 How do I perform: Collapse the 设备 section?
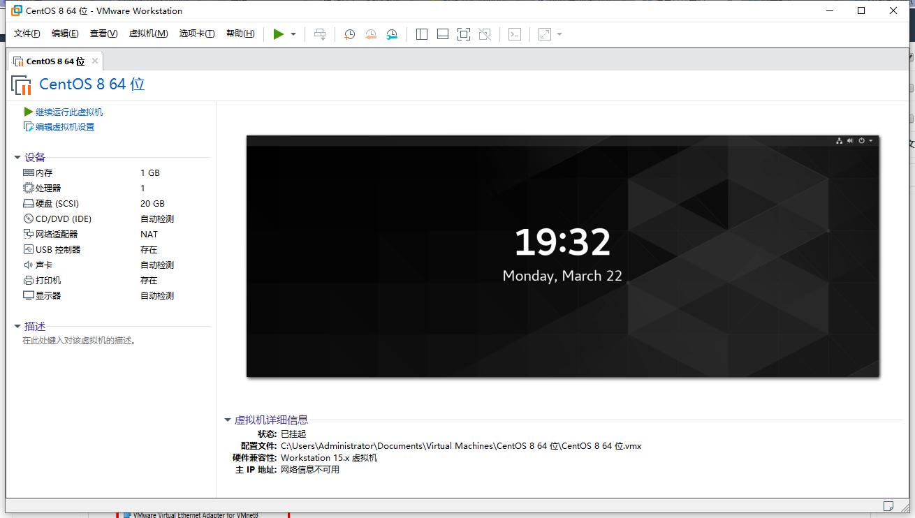pyautogui.click(x=17, y=158)
